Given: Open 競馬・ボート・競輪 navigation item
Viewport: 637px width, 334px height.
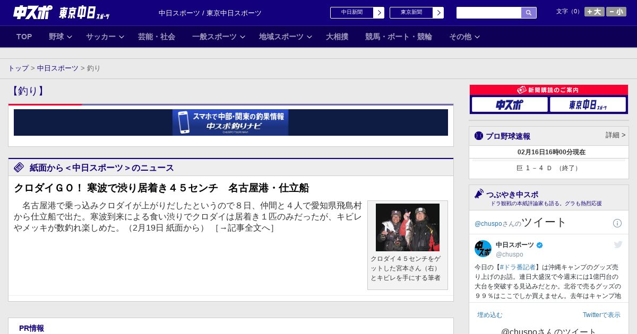Looking at the screenshot, I should pyautogui.click(x=399, y=37).
